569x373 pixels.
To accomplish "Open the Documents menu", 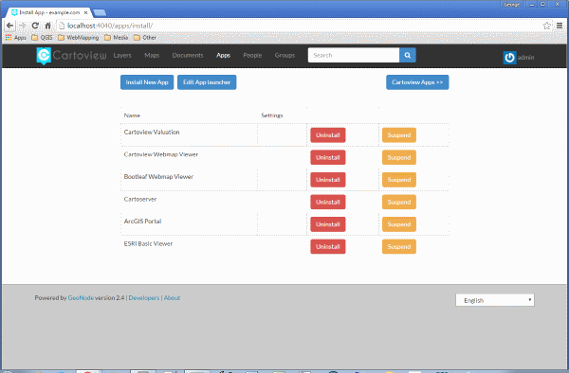I will (x=188, y=56).
